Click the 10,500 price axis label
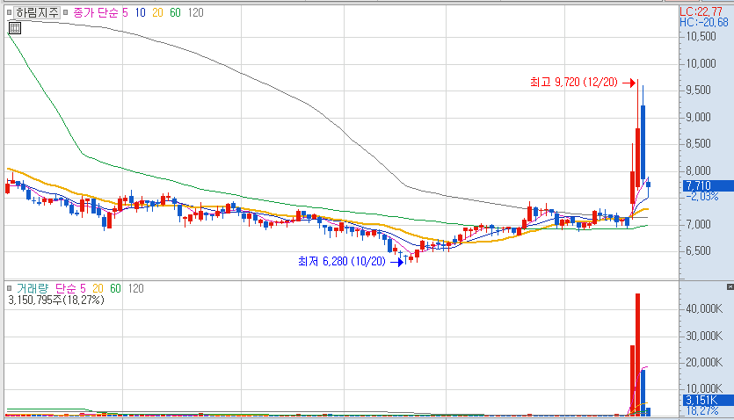The image size is (734, 420). 701,37
